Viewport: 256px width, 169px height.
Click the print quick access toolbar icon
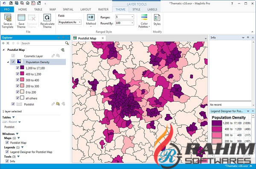click(x=28, y=3)
